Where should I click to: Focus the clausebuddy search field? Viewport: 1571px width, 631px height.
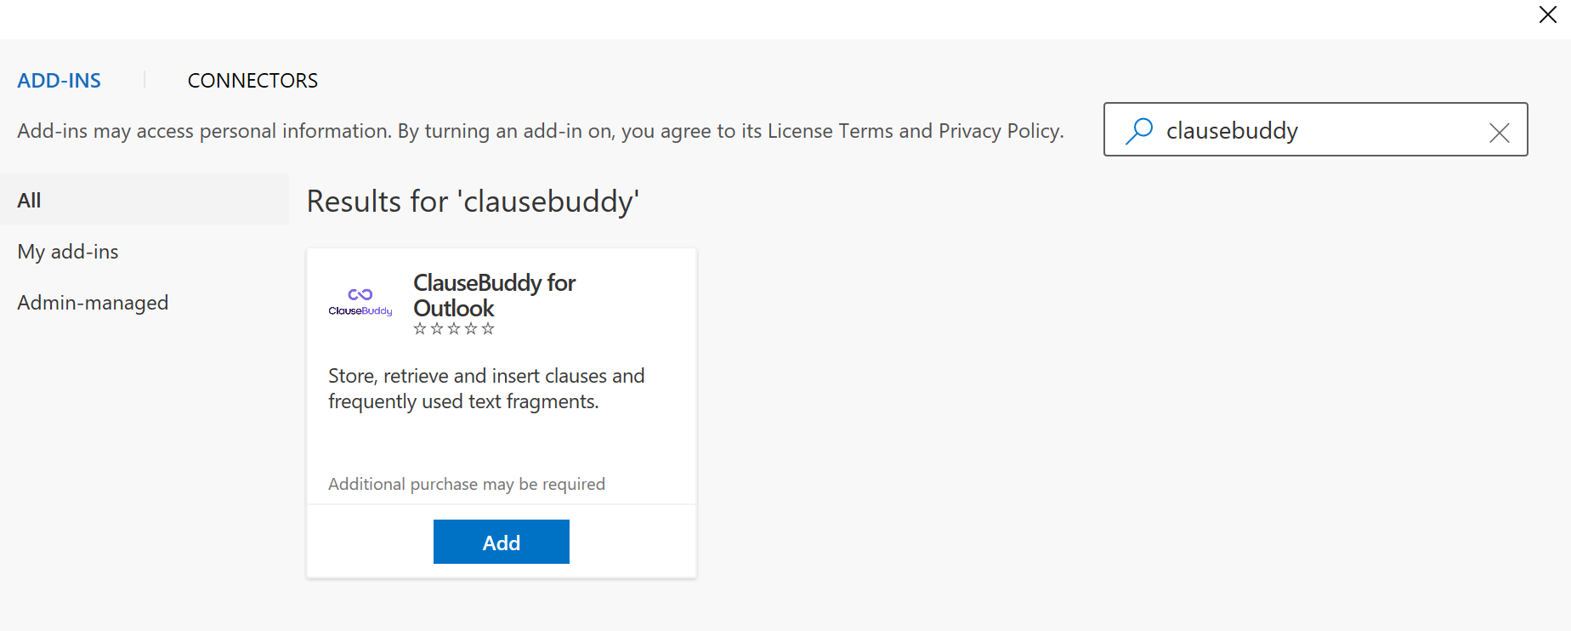click(1318, 131)
